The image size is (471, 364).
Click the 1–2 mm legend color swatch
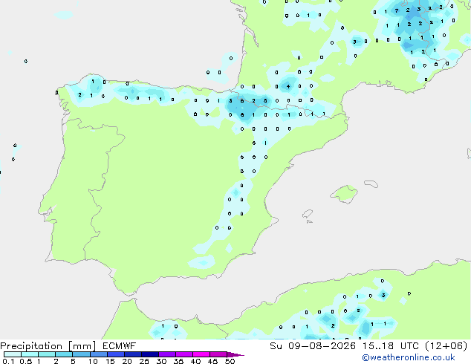point(47,354)
